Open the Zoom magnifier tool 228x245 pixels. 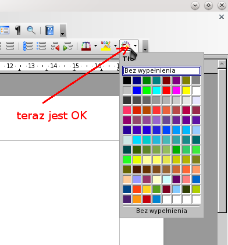[x=31, y=30]
